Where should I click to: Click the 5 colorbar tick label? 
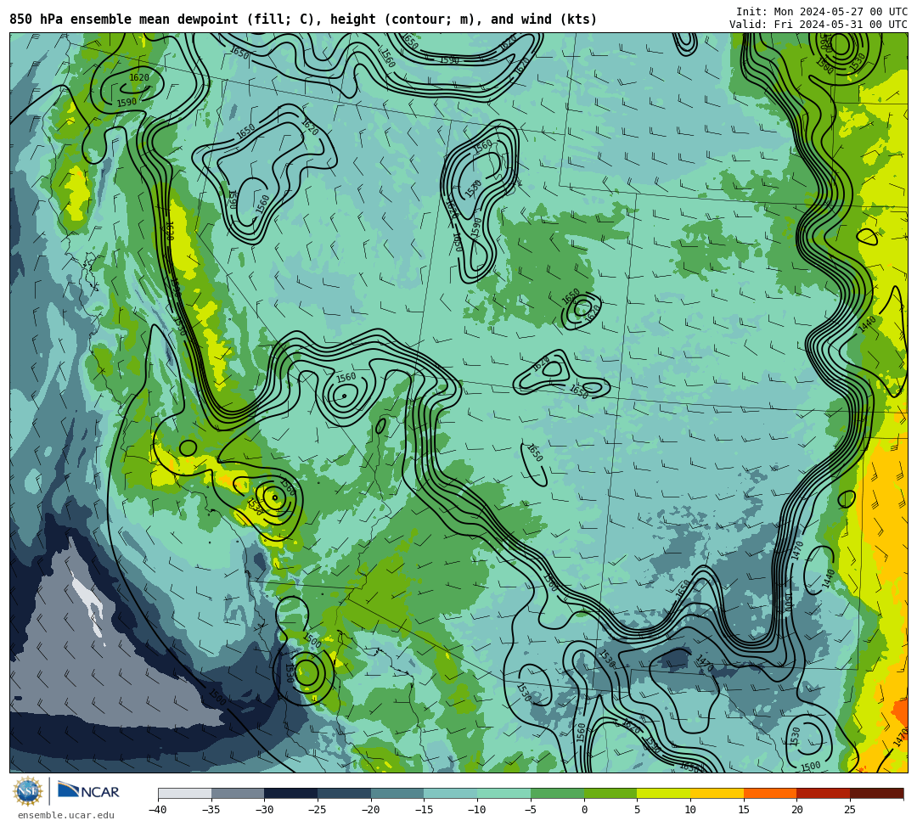point(637,810)
